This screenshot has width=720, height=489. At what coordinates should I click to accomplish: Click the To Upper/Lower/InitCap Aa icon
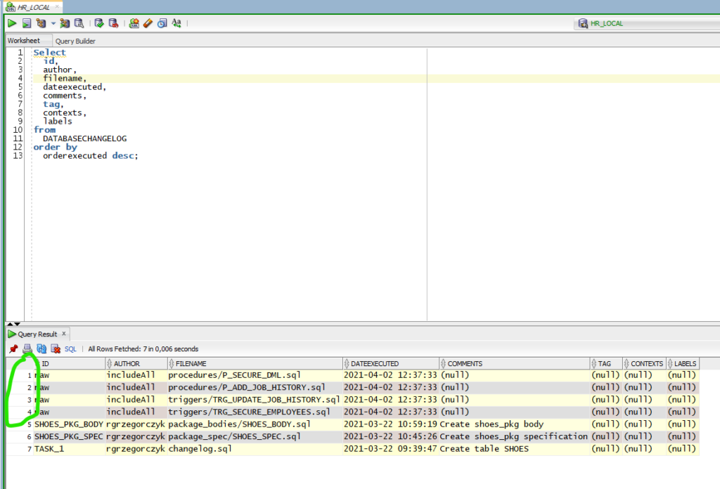click(x=176, y=23)
